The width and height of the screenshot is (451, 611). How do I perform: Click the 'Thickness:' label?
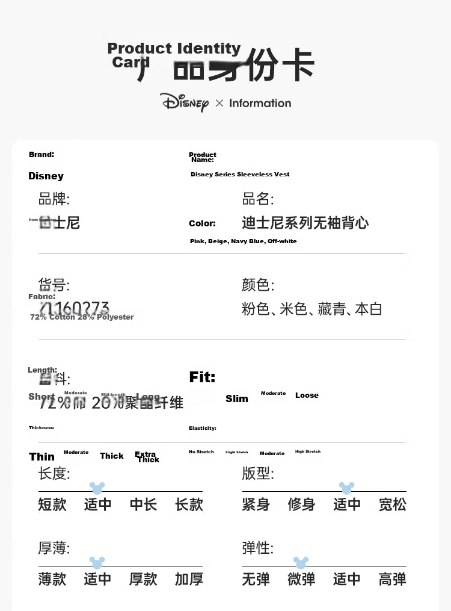[41, 427]
